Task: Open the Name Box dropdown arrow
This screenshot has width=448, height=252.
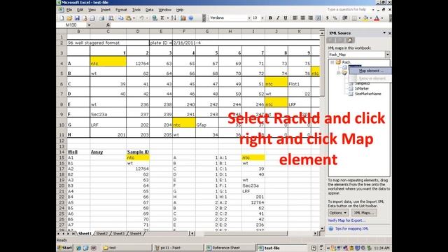Action: [x=89, y=25]
